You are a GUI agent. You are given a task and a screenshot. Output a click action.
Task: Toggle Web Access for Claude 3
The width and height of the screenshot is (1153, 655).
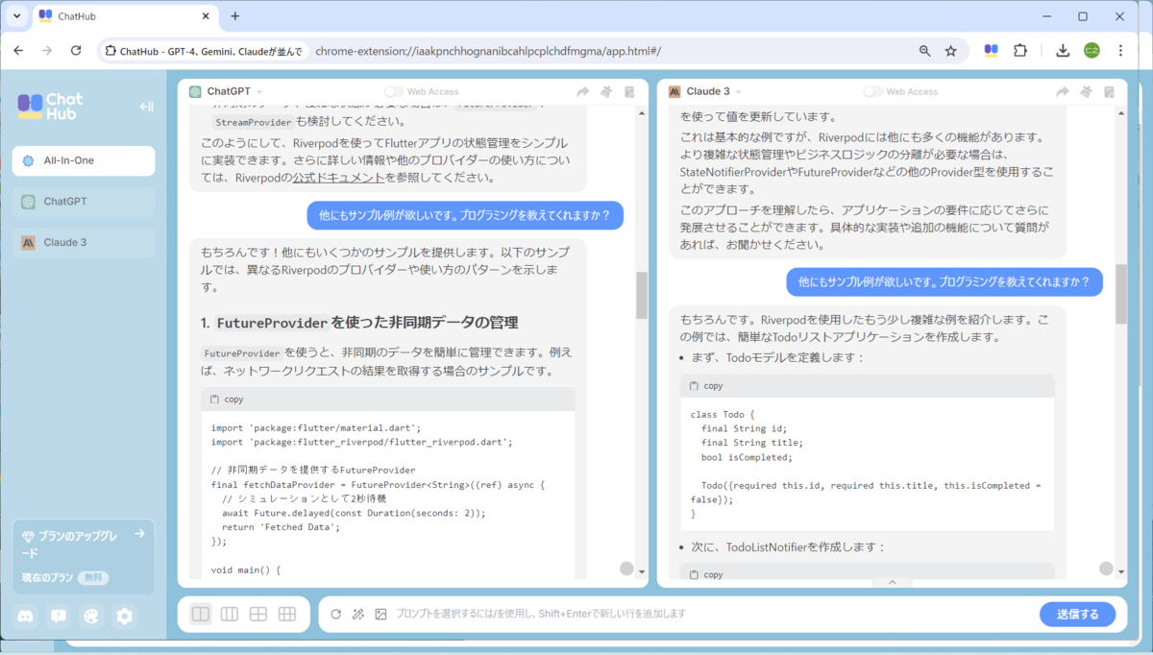coord(872,92)
